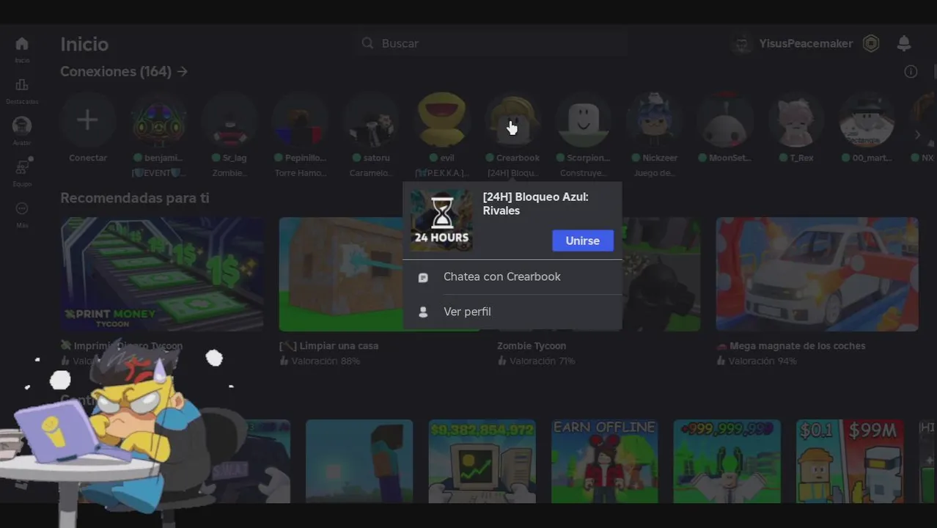Open [24H] Bloqueo Azul: Rivales title
This screenshot has height=528, width=937.
(535, 204)
